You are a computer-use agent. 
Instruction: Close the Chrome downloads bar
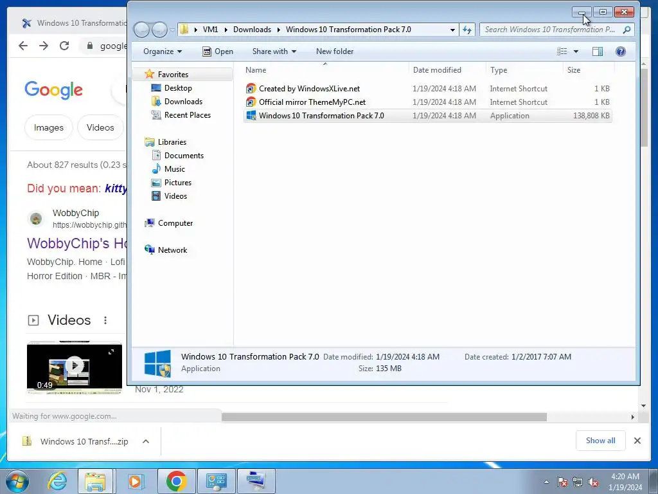[x=637, y=441]
